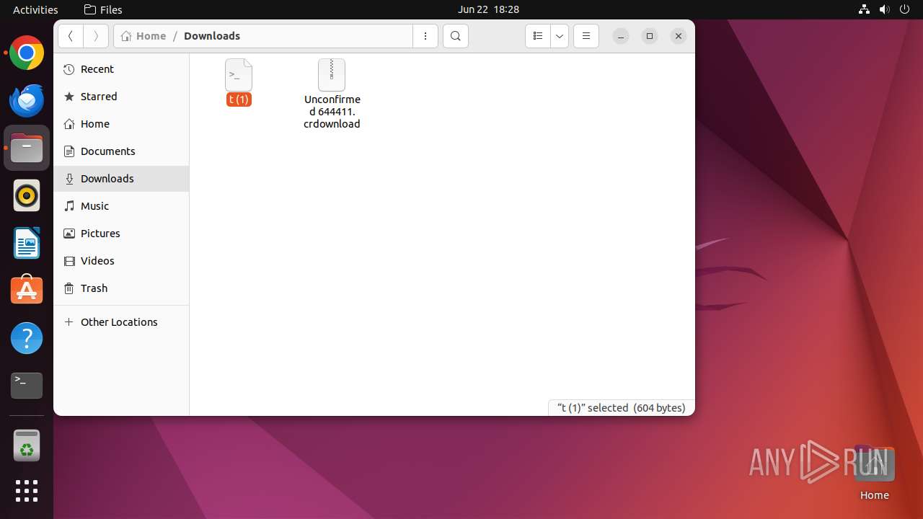Screen dimensions: 923x519
Task: Go back with the left arrow button
Action: [71, 36]
